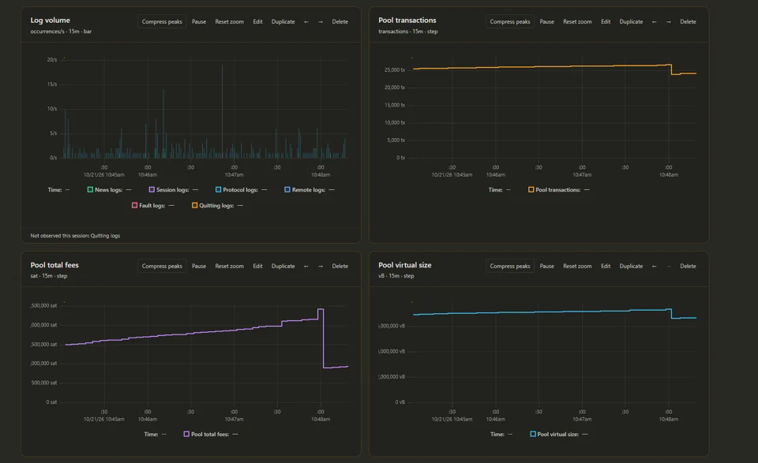Click left arrow in Pool virtual size panel

point(654,266)
